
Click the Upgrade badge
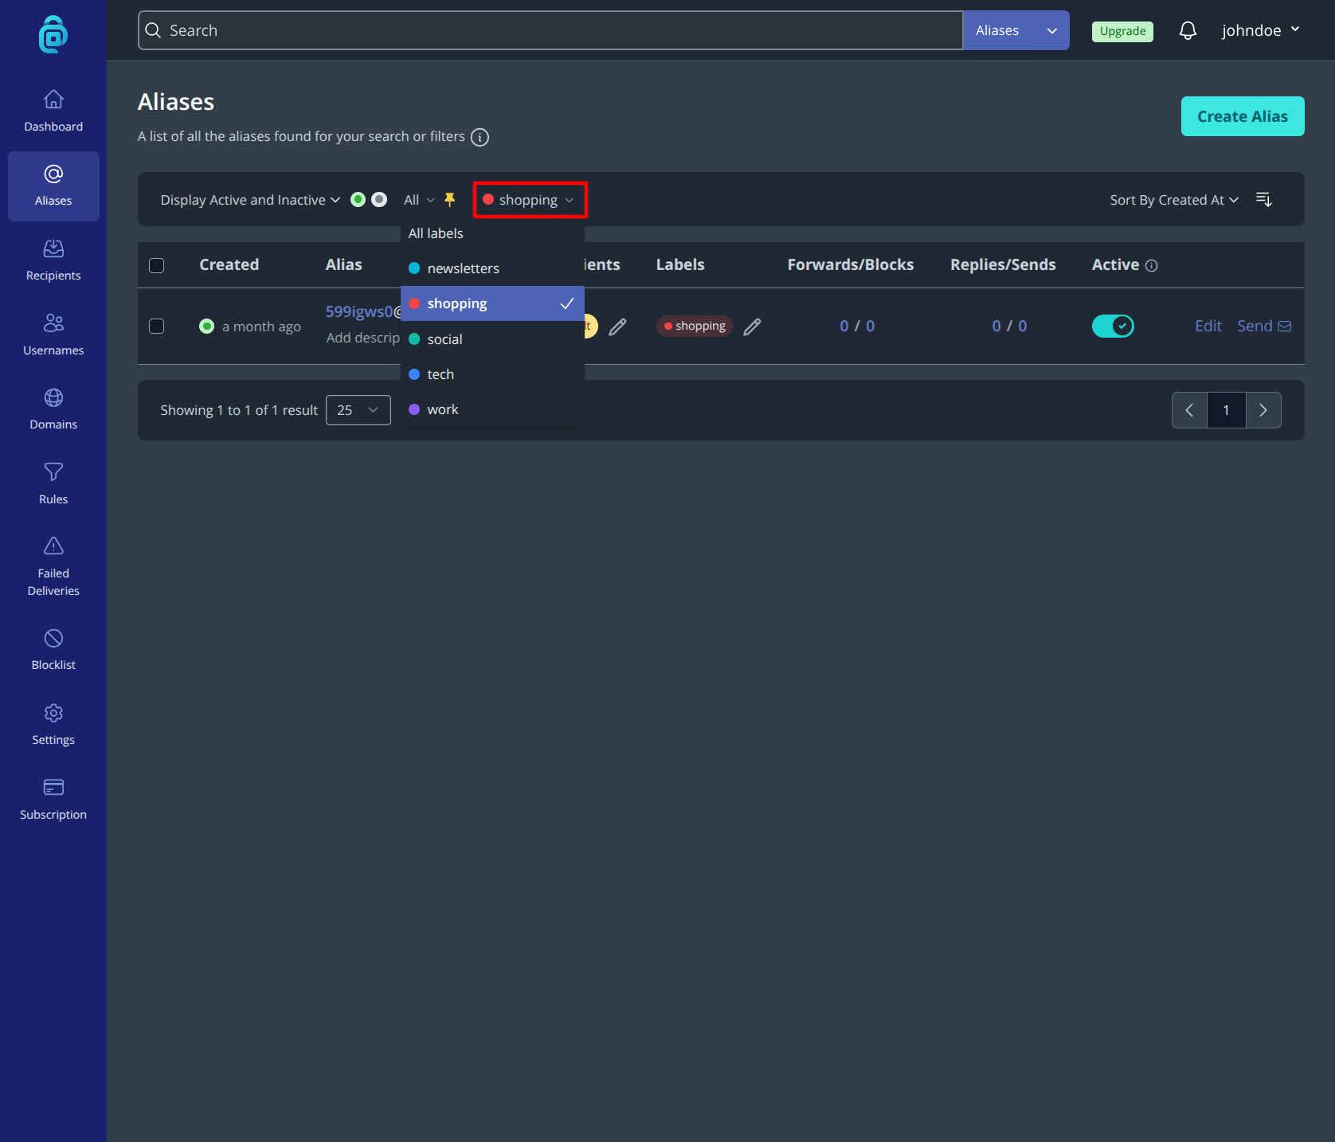pyautogui.click(x=1122, y=31)
